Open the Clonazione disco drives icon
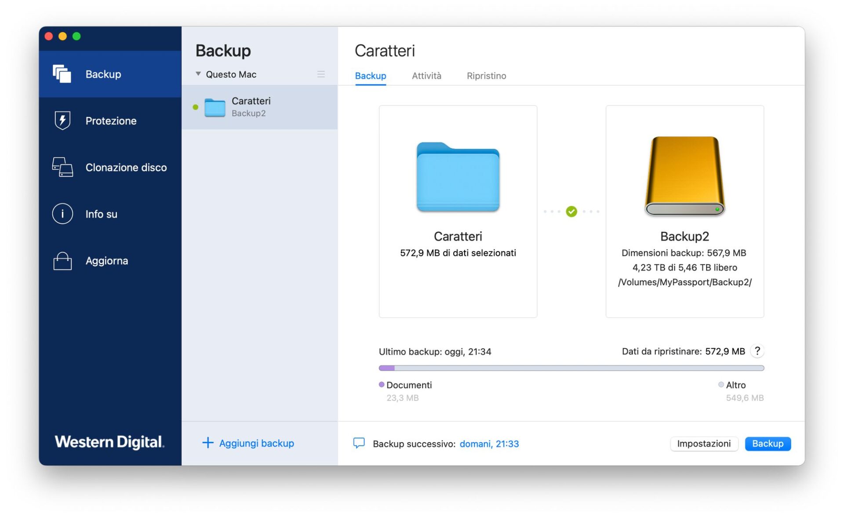This screenshot has height=517, width=844. pyautogui.click(x=62, y=167)
